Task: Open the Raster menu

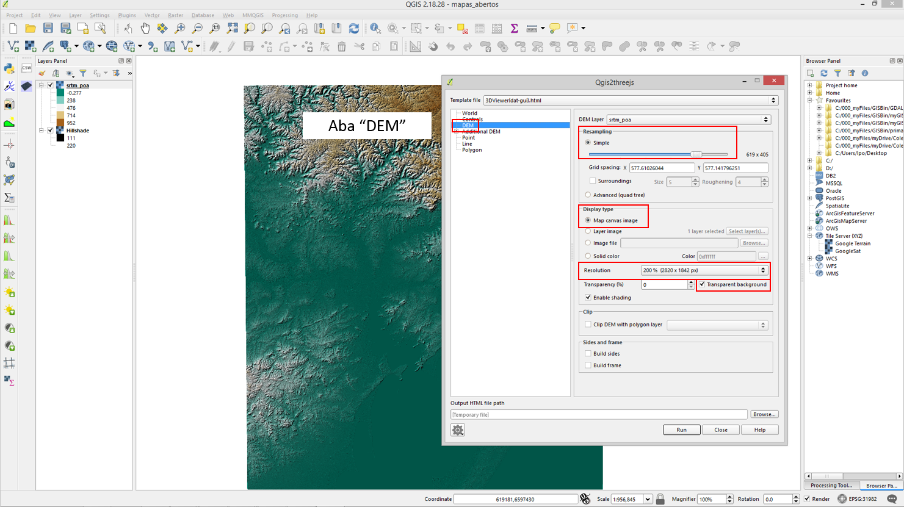Action: click(x=175, y=15)
